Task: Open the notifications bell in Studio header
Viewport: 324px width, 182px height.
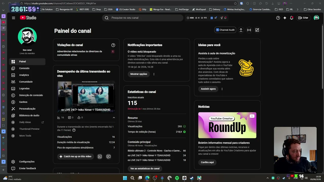Action: 292,18
